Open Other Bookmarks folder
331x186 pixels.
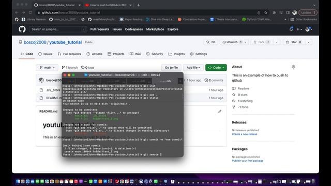point(304,19)
